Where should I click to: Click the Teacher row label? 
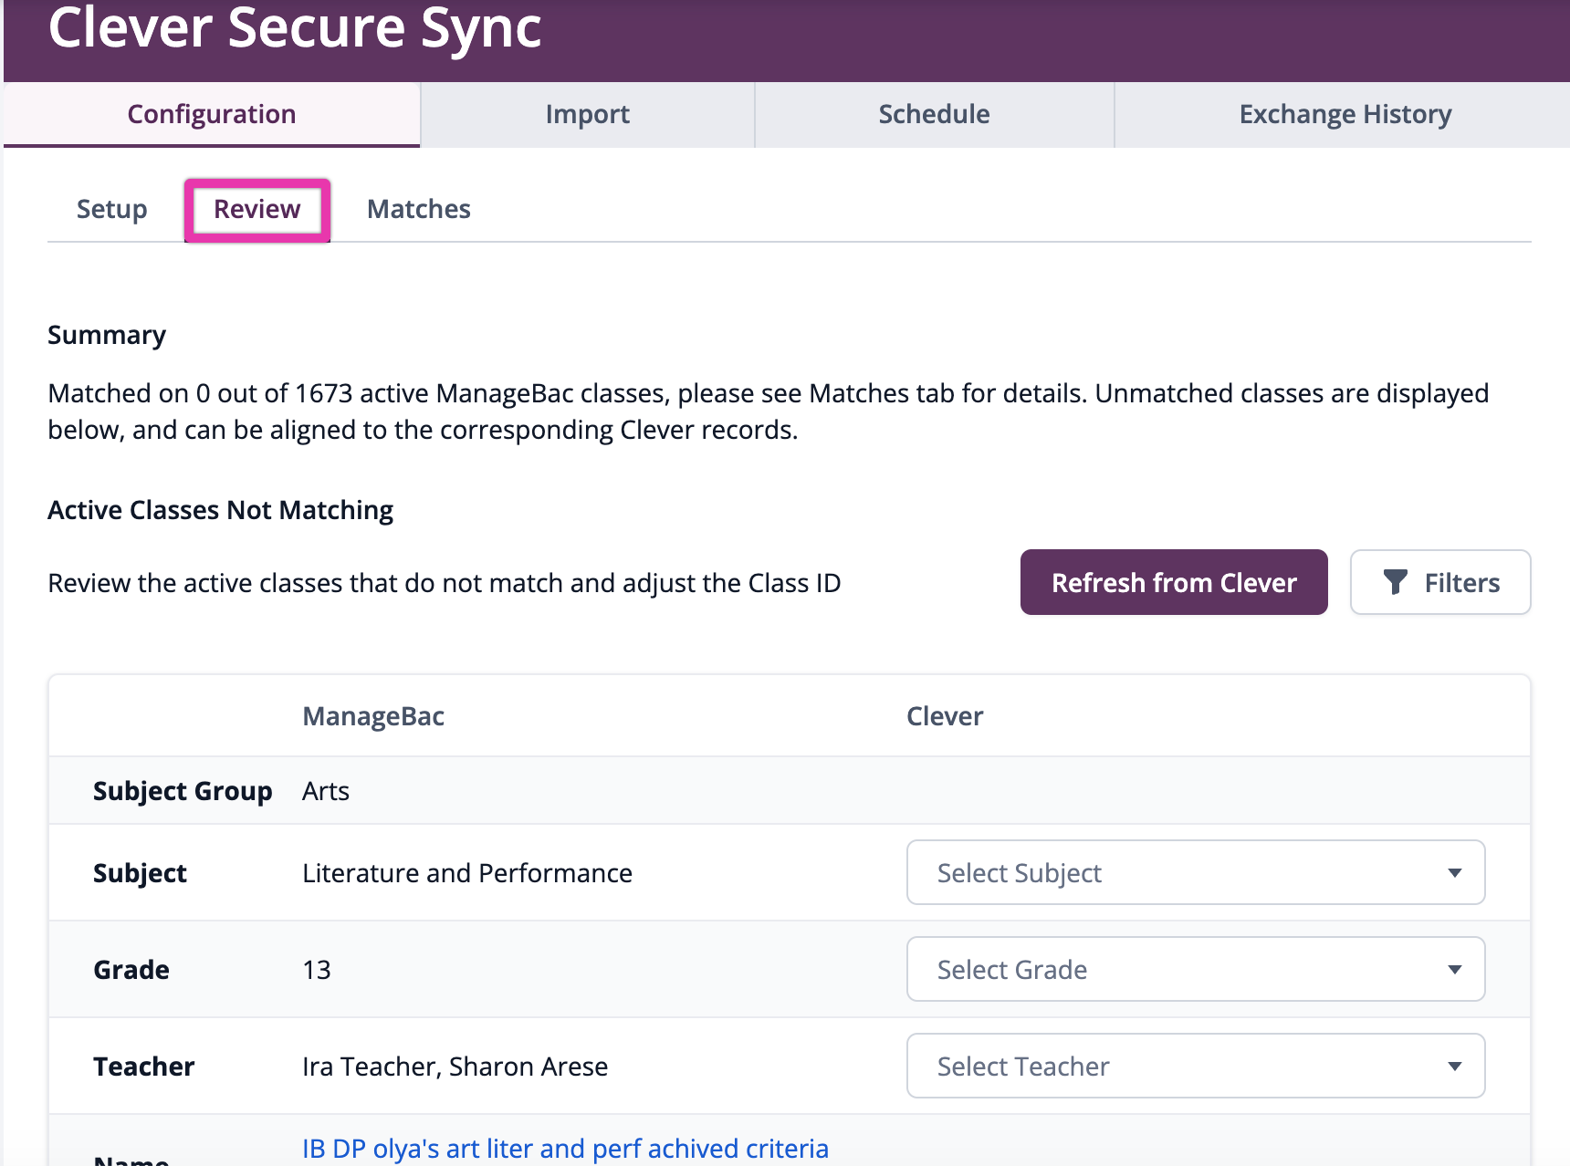[x=144, y=1067]
